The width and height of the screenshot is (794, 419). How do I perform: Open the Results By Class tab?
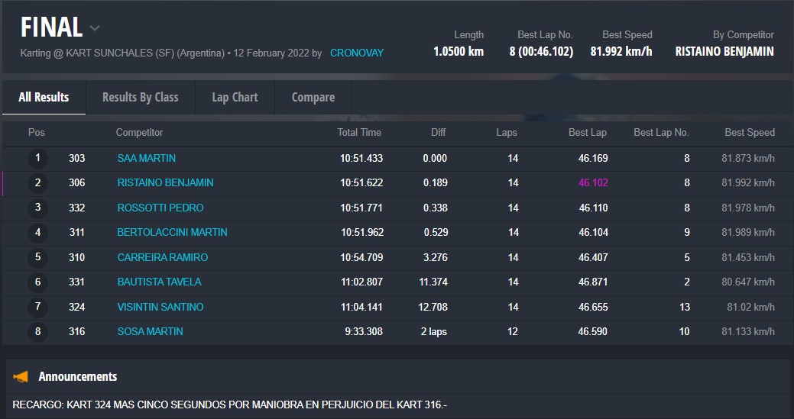[x=140, y=97]
